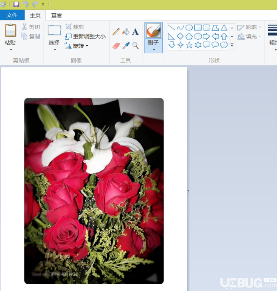
Task: Select the Oval shape
Action: [189, 28]
